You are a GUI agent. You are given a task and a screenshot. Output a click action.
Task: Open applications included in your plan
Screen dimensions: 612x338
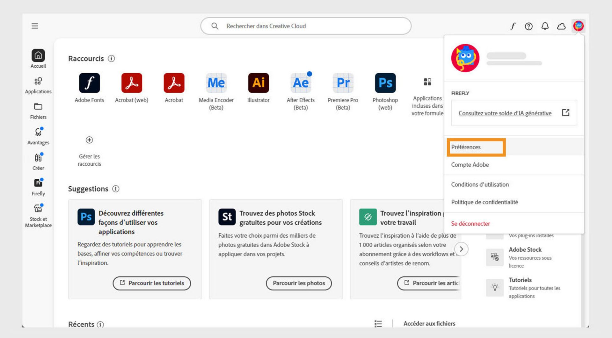[x=427, y=97]
